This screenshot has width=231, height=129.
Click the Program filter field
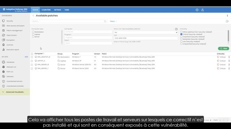click(x=88, y=37)
